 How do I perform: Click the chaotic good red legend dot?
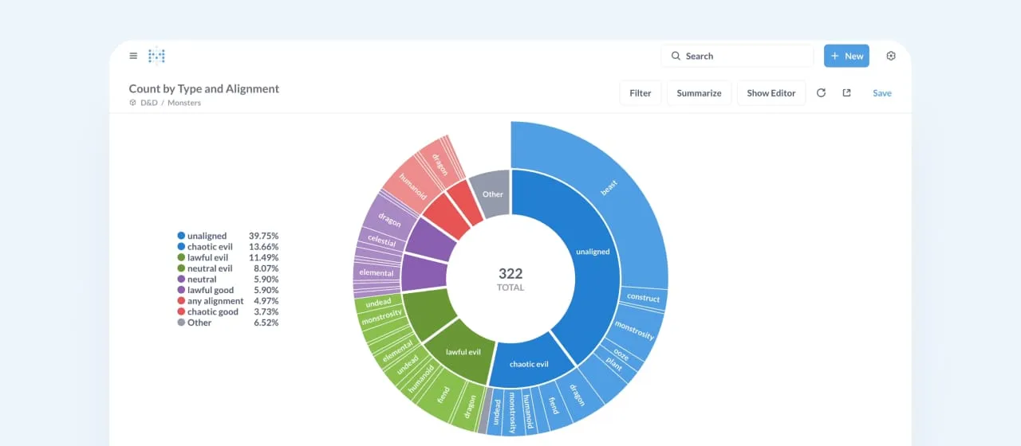point(181,312)
